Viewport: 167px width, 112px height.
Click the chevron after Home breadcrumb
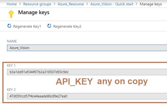pyautogui.click(x=20, y=4)
